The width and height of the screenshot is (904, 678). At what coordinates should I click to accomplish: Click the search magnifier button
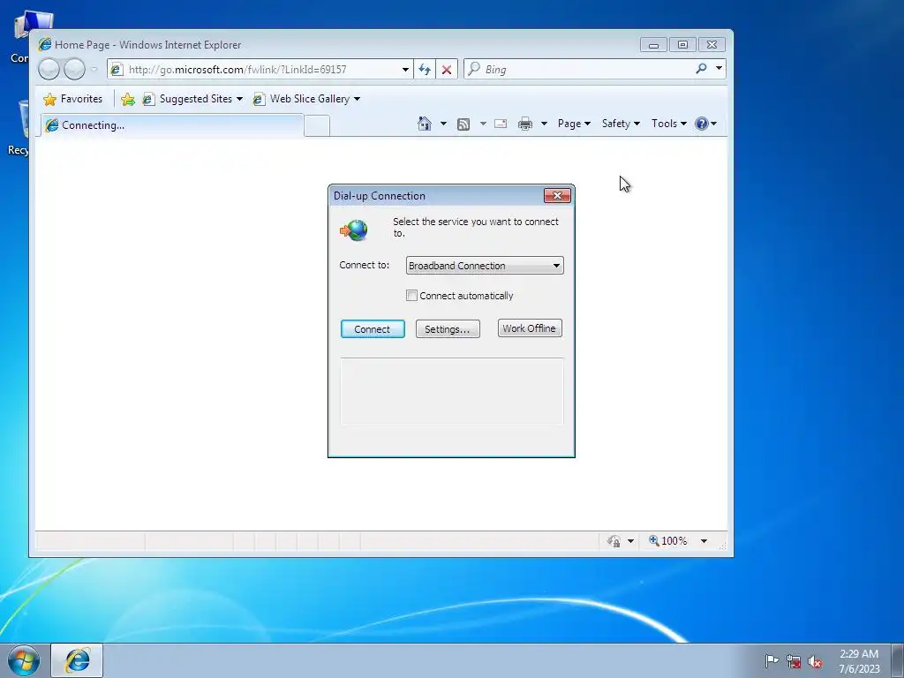click(701, 69)
